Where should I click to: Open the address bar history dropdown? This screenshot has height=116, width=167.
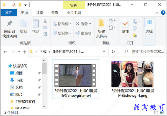(x=104, y=52)
